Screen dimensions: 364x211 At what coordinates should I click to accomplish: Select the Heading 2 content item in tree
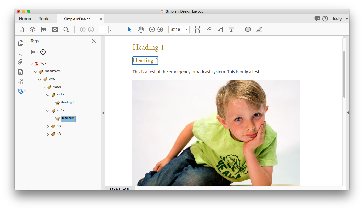point(68,119)
